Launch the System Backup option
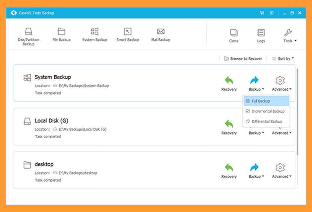This screenshot has width=312, height=212. [95, 35]
